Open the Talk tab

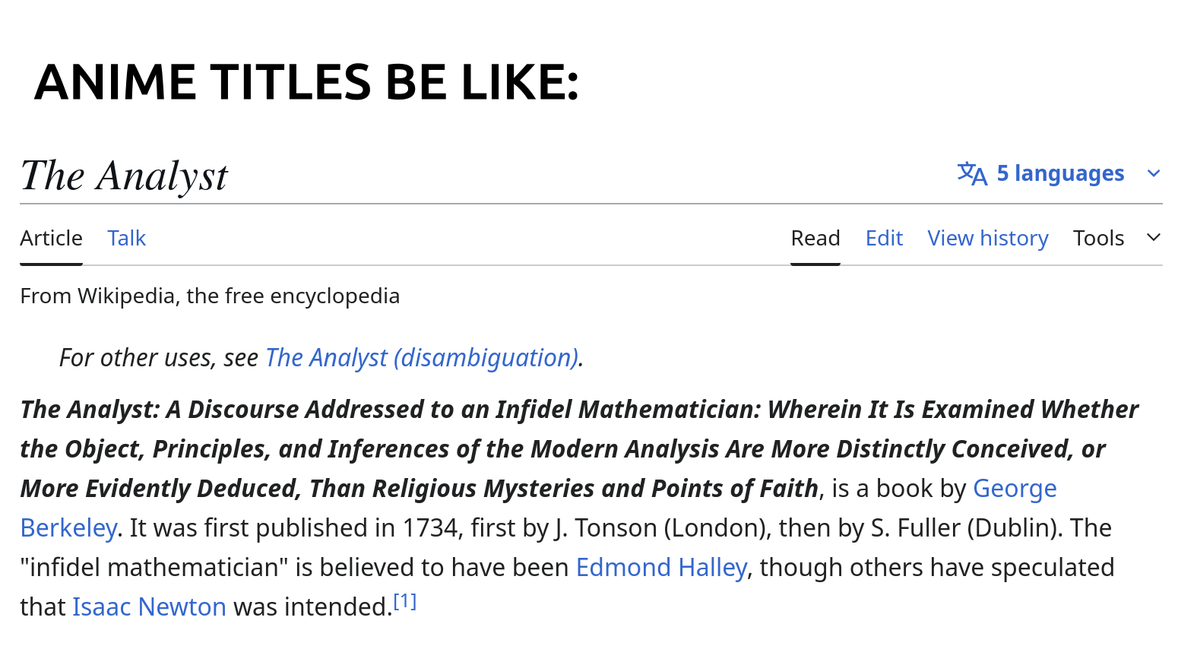[126, 239]
